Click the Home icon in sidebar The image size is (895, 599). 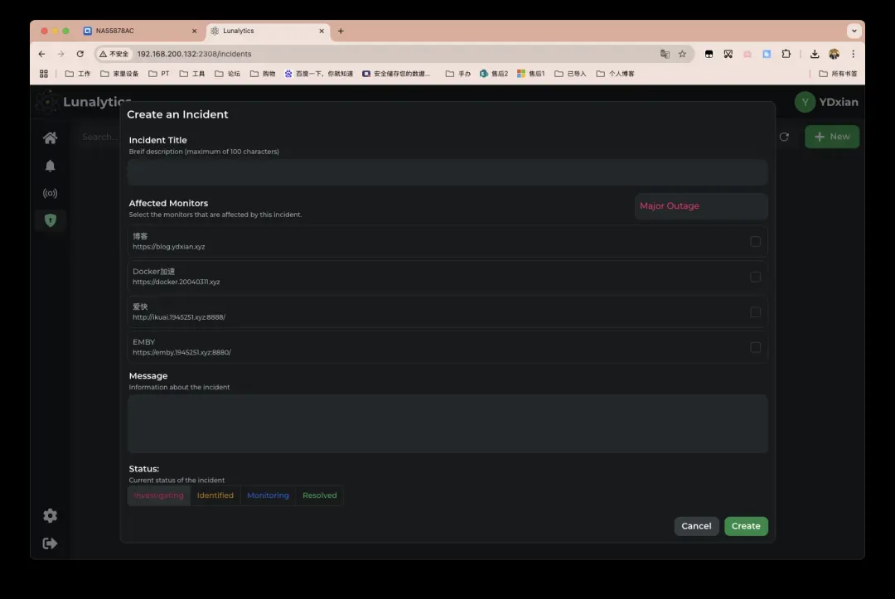(x=51, y=138)
